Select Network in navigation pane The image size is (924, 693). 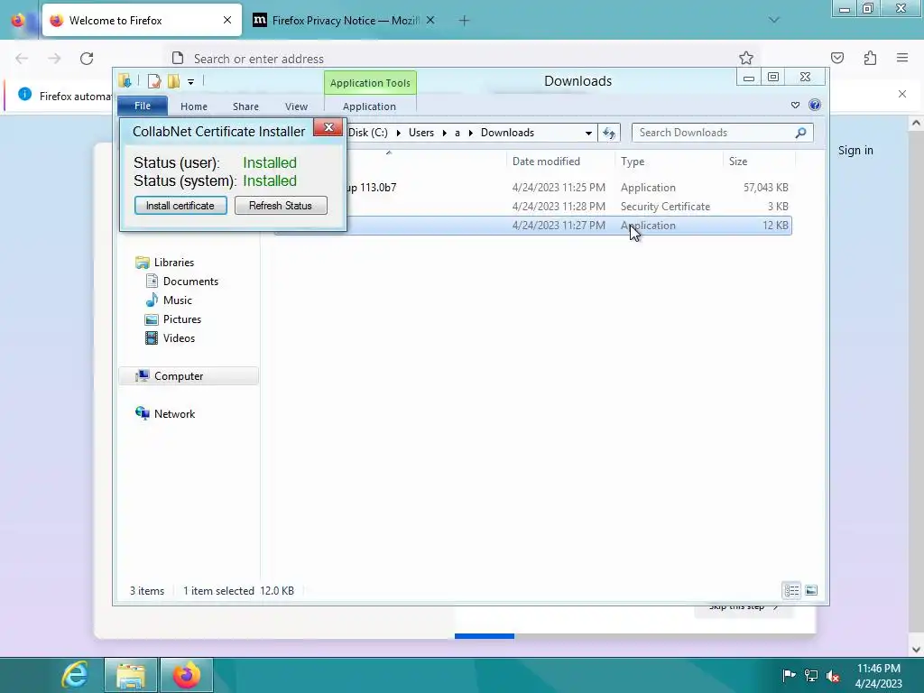click(174, 413)
